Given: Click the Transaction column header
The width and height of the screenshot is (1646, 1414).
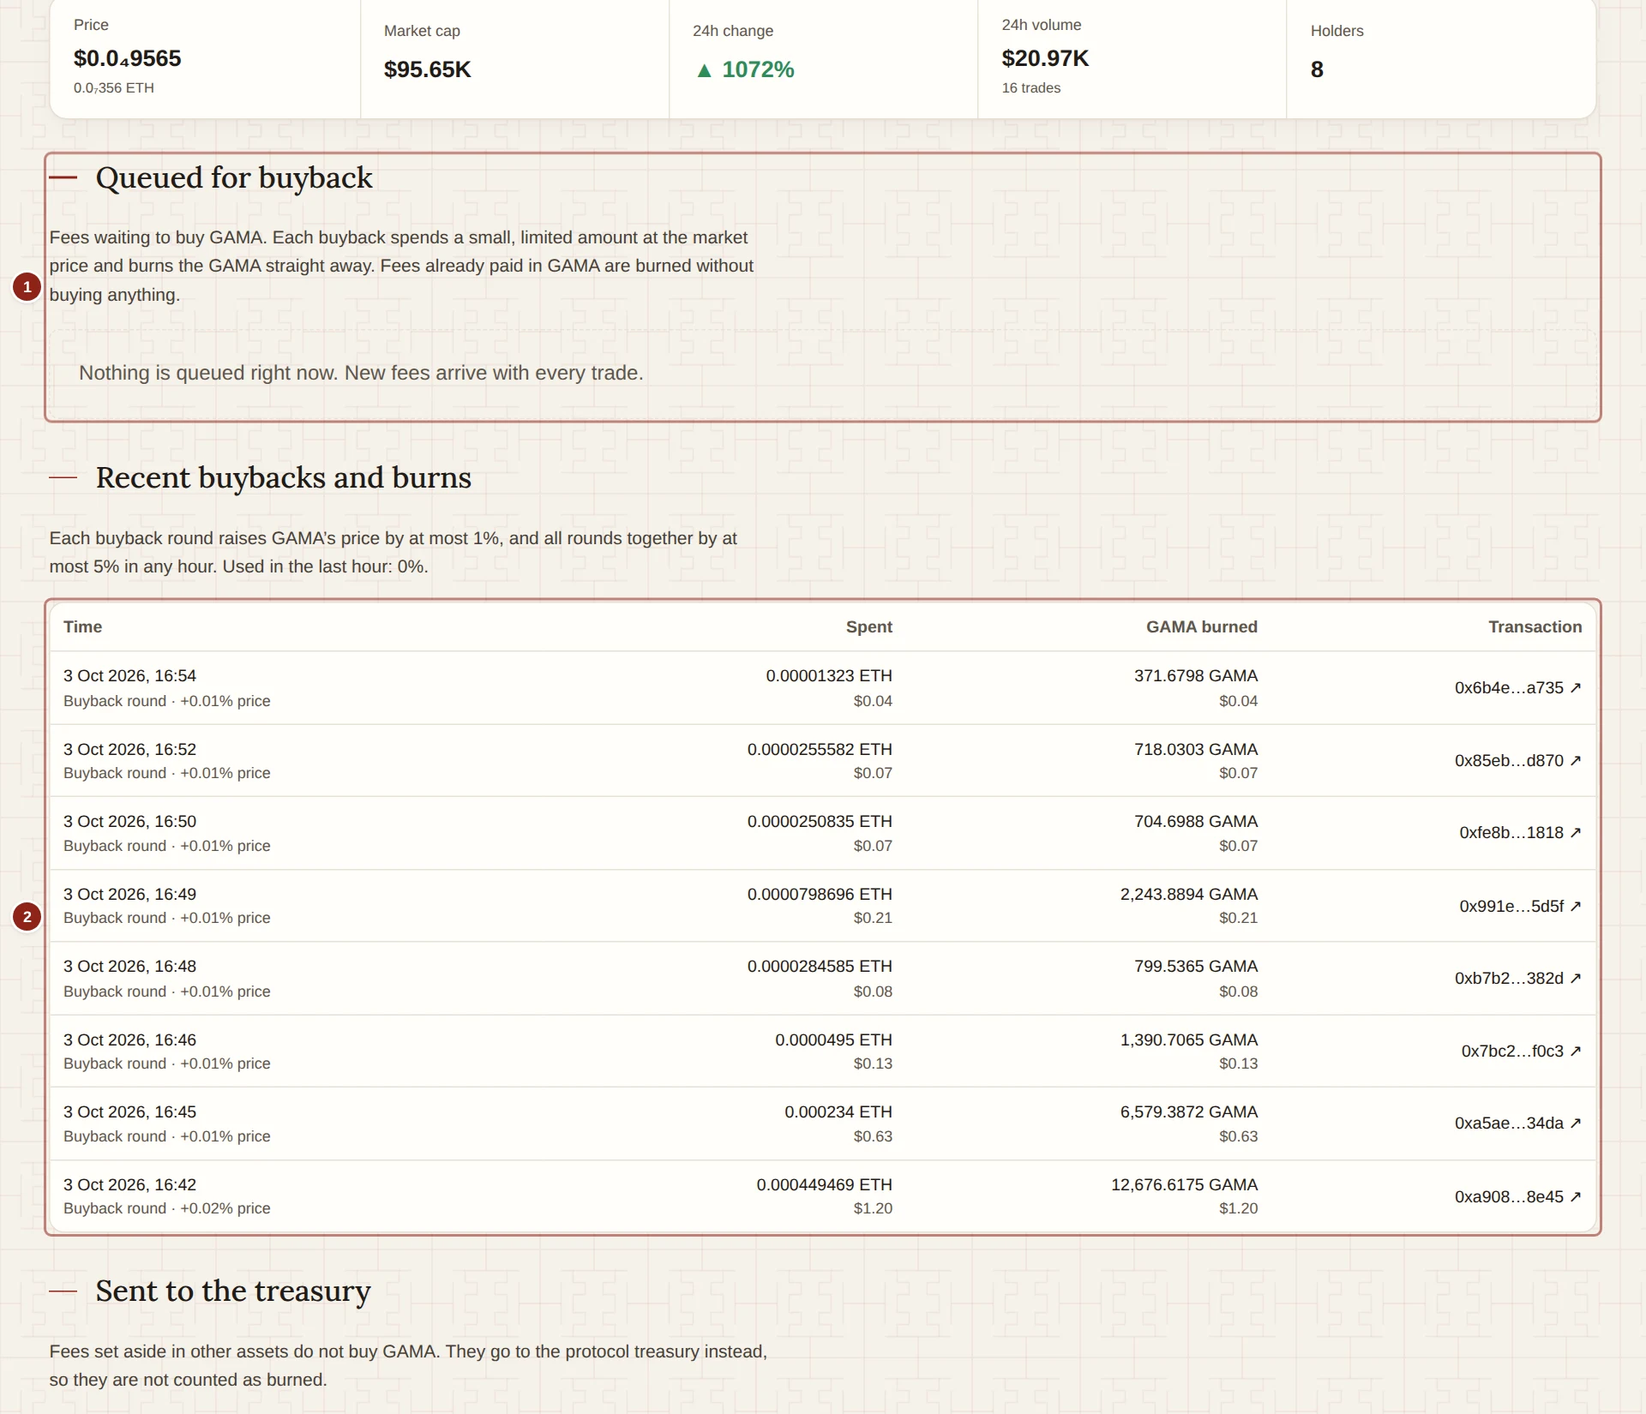Looking at the screenshot, I should 1535,626.
